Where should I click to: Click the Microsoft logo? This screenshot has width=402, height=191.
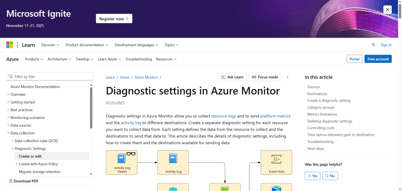(x=10, y=45)
